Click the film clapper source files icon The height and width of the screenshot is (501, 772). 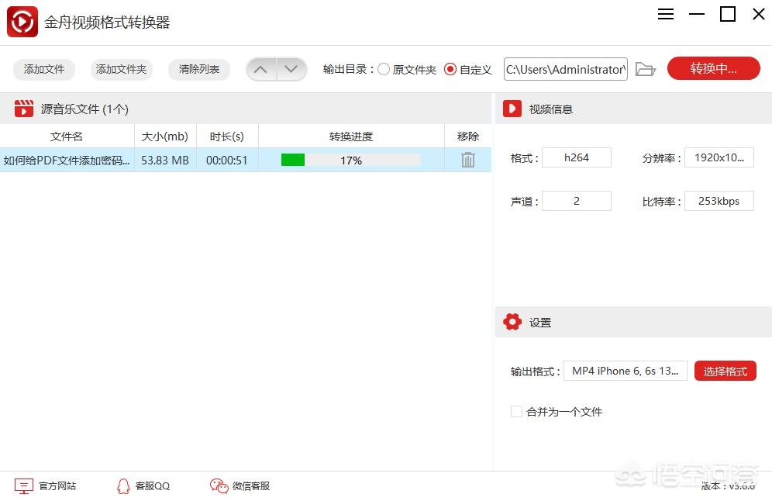pos(23,109)
